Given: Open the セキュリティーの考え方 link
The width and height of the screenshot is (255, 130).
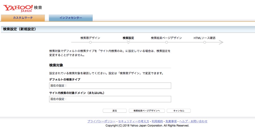Looking at the screenshot, I should pos(133,121).
